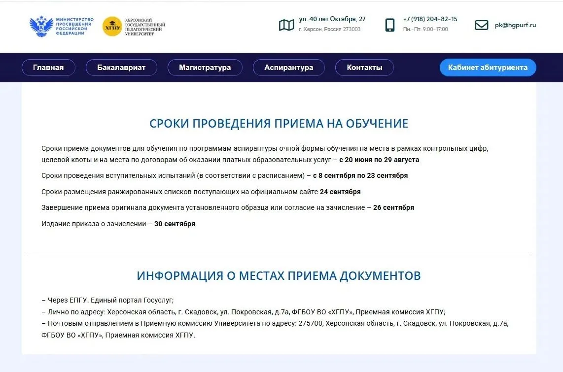Click the Ministry of Education eagle logo

[x=41, y=26]
